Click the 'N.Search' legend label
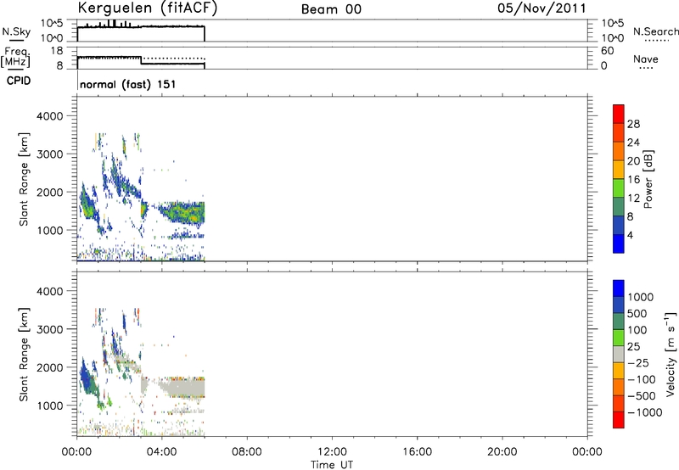679x470 pixels. coord(655,31)
